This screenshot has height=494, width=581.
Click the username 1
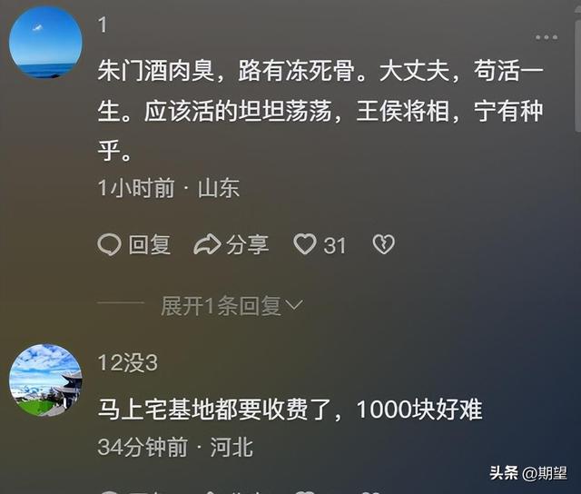[x=103, y=25]
